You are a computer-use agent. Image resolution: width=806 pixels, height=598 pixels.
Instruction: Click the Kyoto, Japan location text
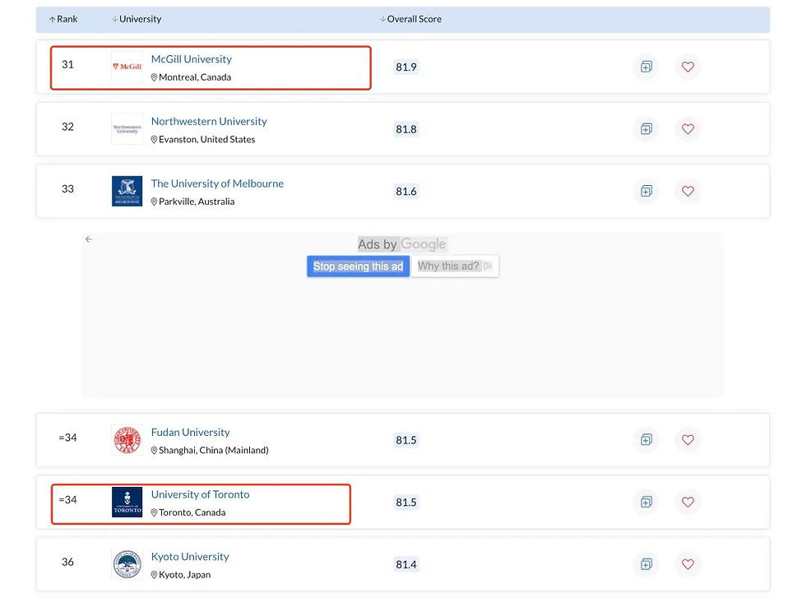point(184,575)
